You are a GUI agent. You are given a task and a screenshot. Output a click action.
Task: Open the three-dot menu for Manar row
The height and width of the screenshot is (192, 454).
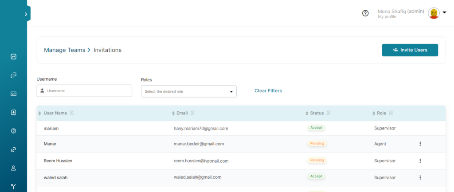pos(420,144)
